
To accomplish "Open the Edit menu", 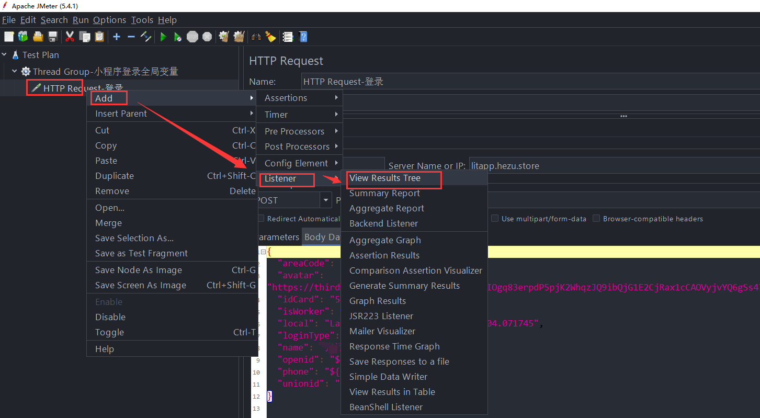I will click(x=28, y=20).
